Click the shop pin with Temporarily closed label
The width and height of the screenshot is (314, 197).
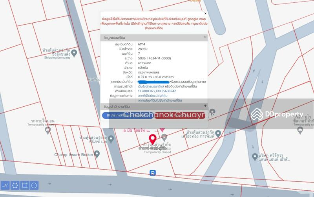(x=164, y=137)
